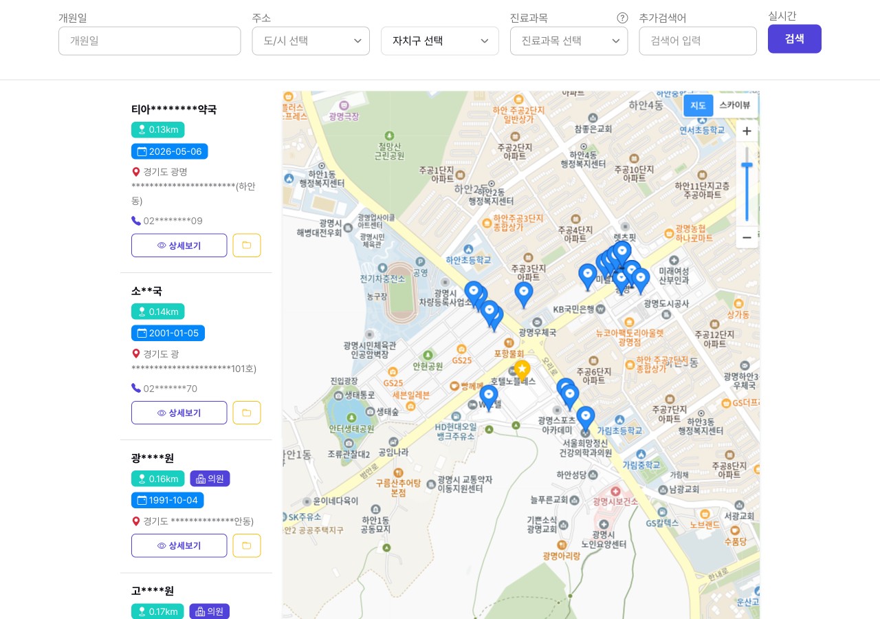Click the red location pin on 소**국 card

coord(136,354)
